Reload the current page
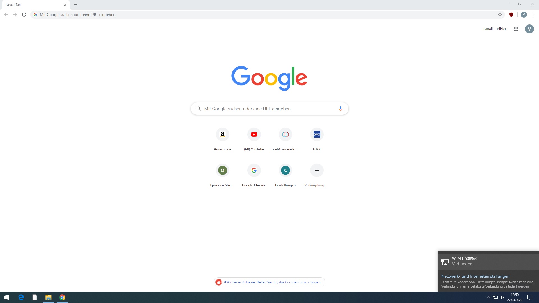The height and width of the screenshot is (303, 539). [x=24, y=15]
